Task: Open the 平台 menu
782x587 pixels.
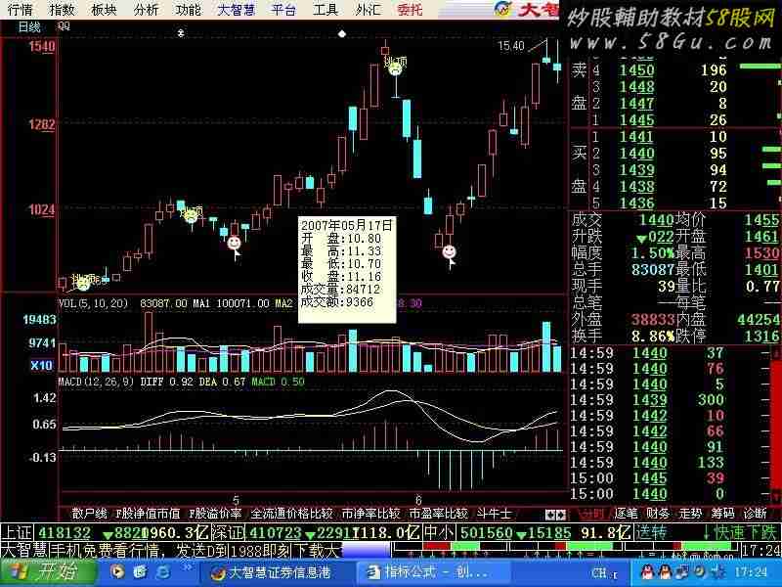Action: click(283, 10)
